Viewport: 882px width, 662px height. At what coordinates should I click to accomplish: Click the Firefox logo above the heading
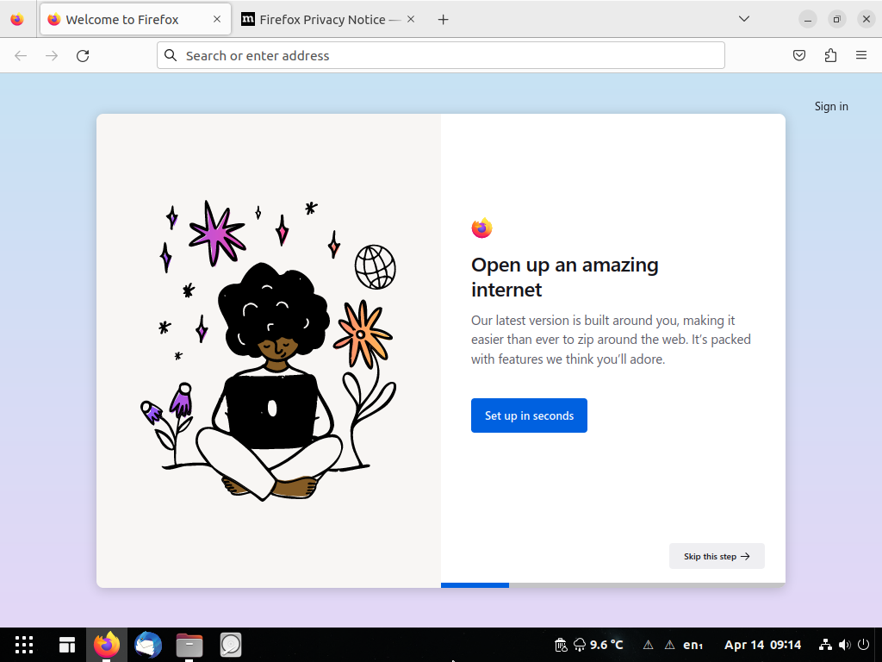482,228
